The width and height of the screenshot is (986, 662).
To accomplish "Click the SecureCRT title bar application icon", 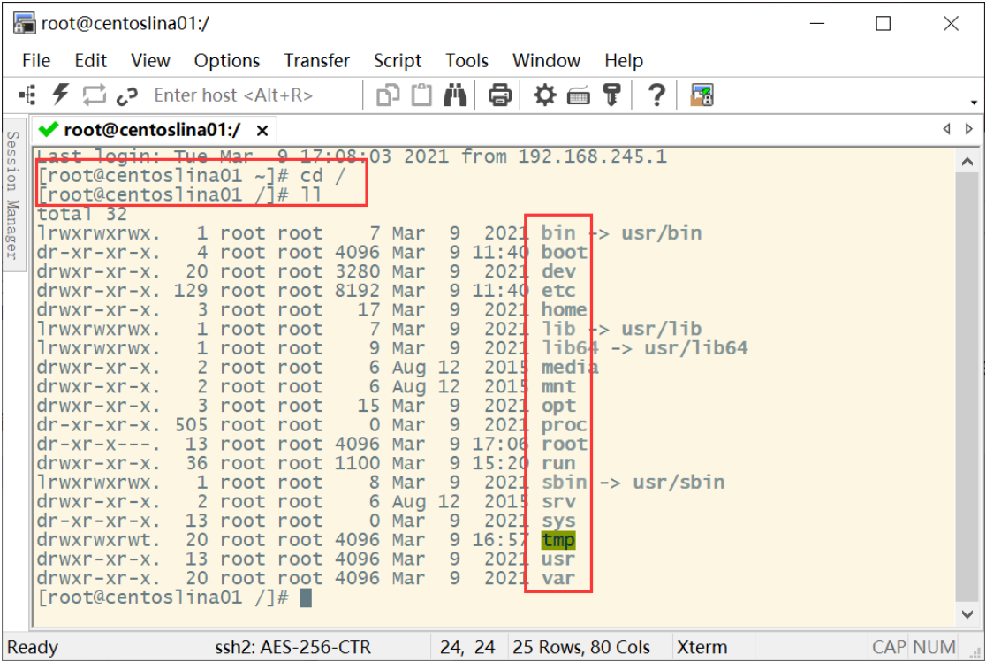I will coord(25,23).
